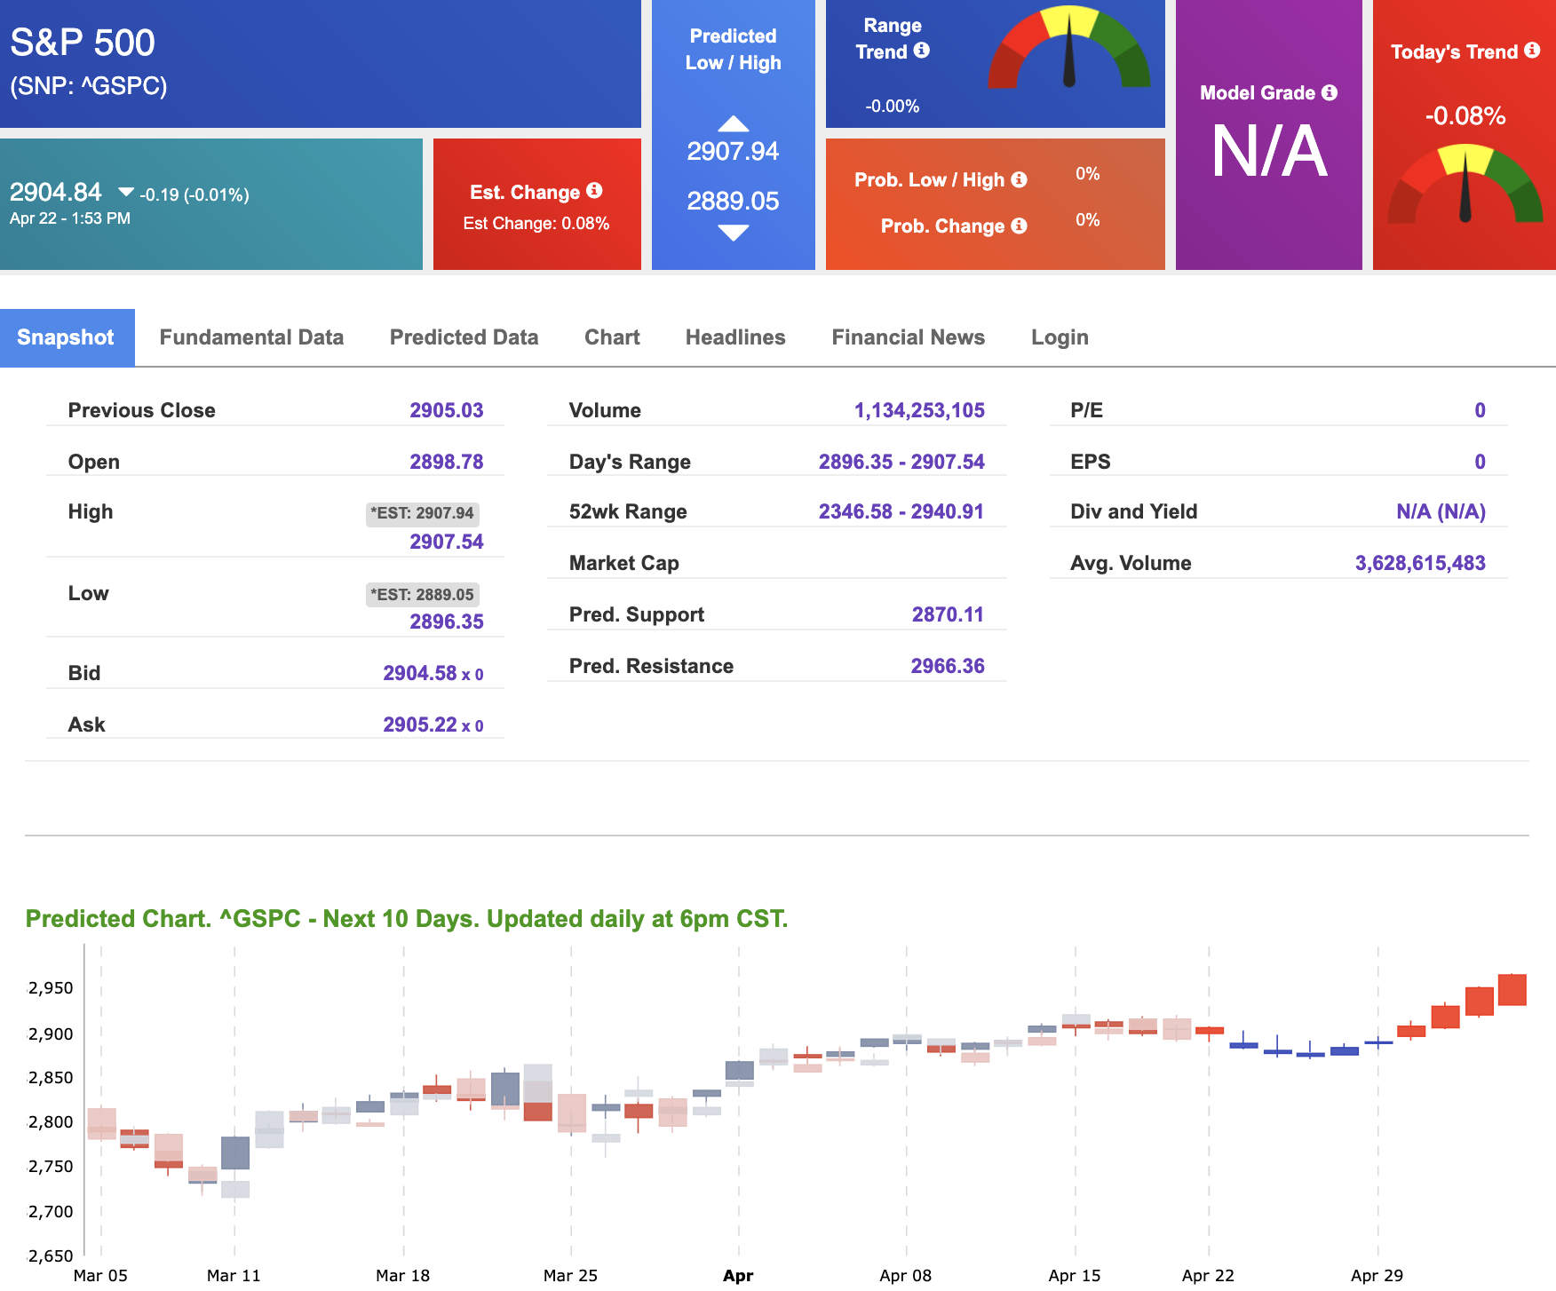Click the Today's Trend gauge
This screenshot has height=1291, width=1556.
1465,184
